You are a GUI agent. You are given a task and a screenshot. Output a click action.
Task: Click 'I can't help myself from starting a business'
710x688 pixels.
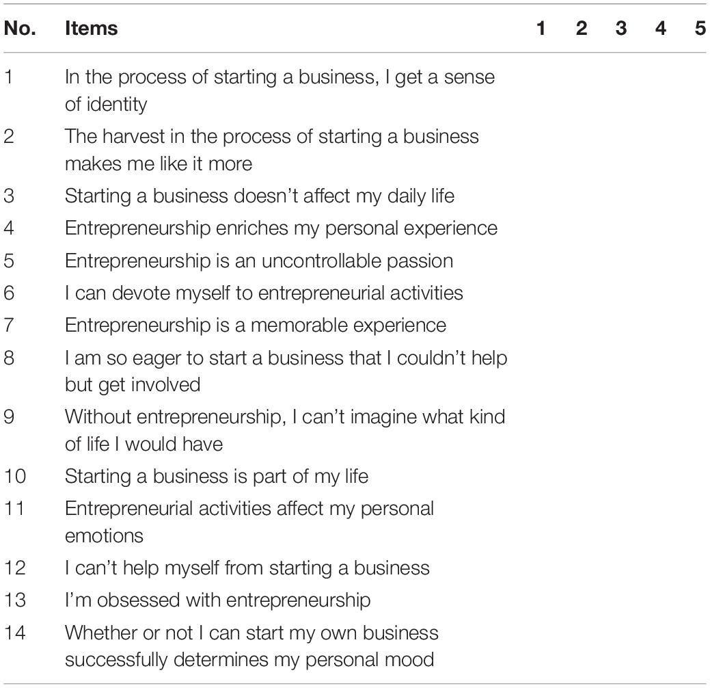(247, 568)
